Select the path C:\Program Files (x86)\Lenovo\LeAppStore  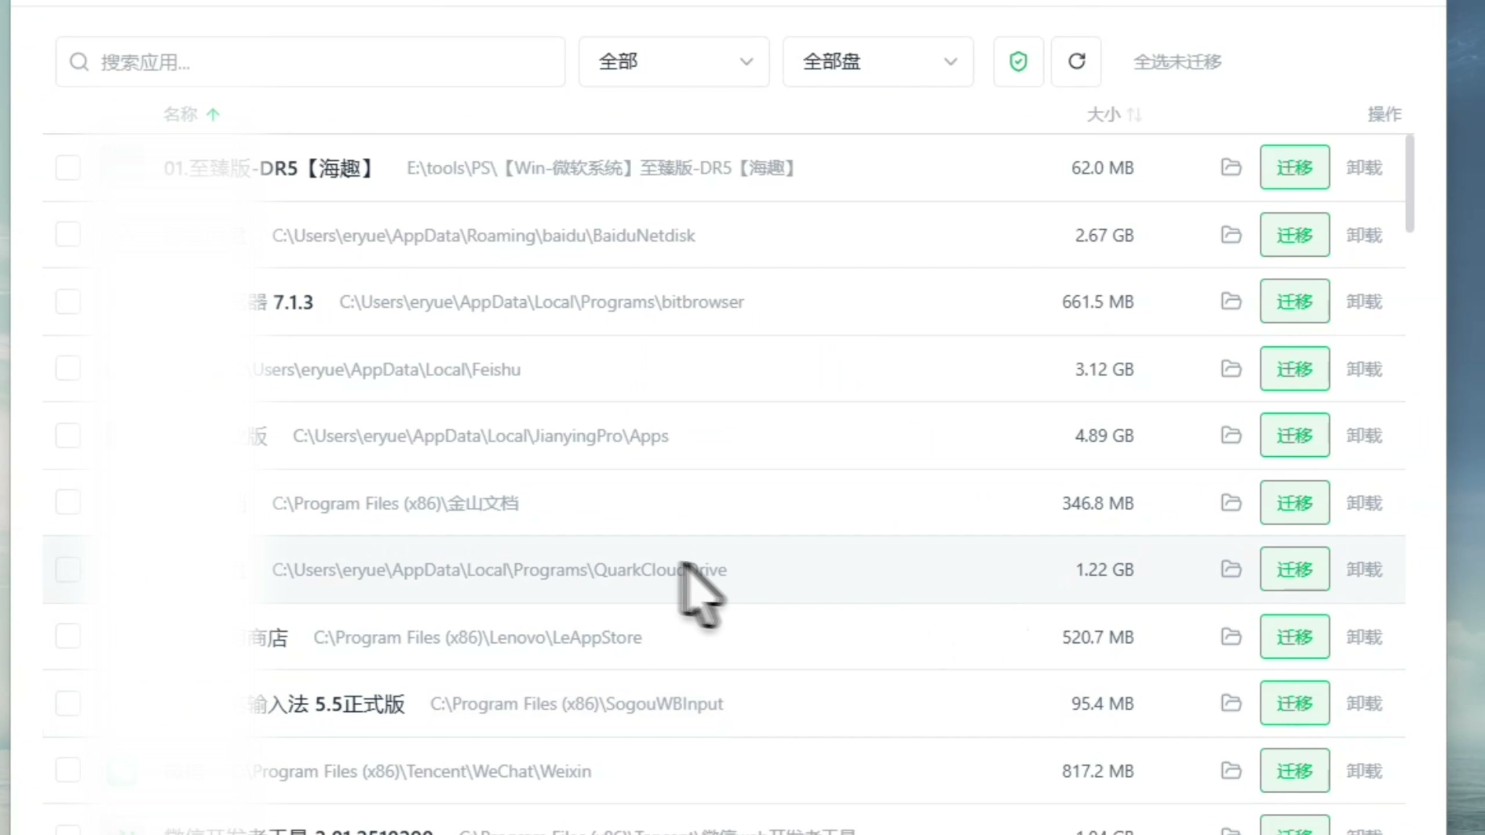[477, 637]
